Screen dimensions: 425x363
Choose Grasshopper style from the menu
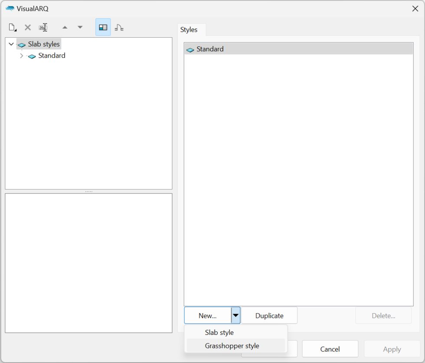coord(232,346)
